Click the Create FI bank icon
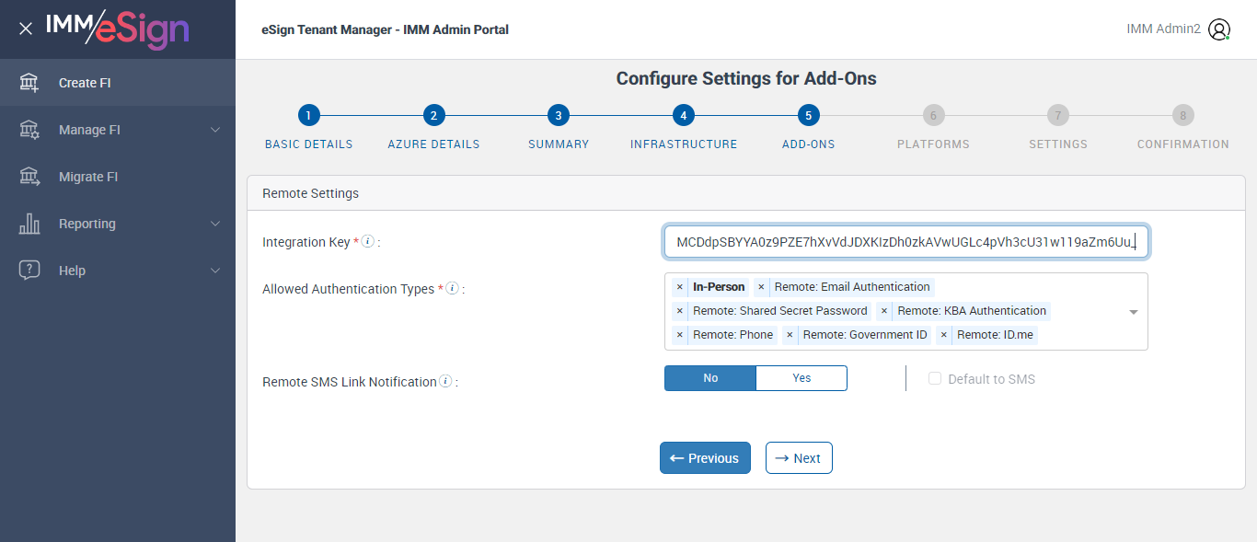This screenshot has width=1257, height=542. point(29,83)
